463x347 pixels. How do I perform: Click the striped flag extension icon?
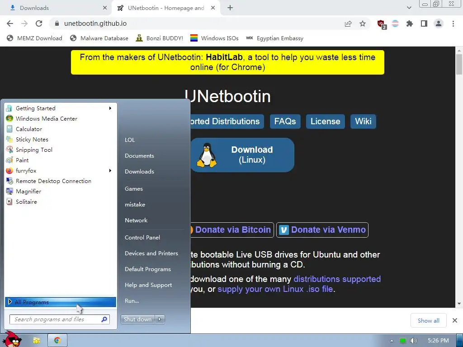pyautogui.click(x=395, y=23)
